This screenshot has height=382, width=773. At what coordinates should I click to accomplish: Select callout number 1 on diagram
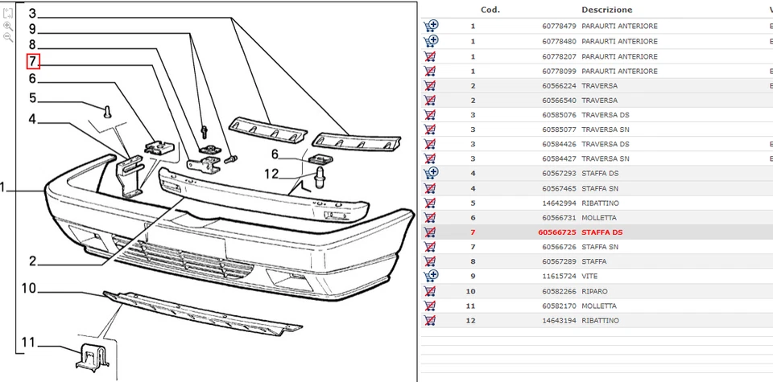point(3,187)
